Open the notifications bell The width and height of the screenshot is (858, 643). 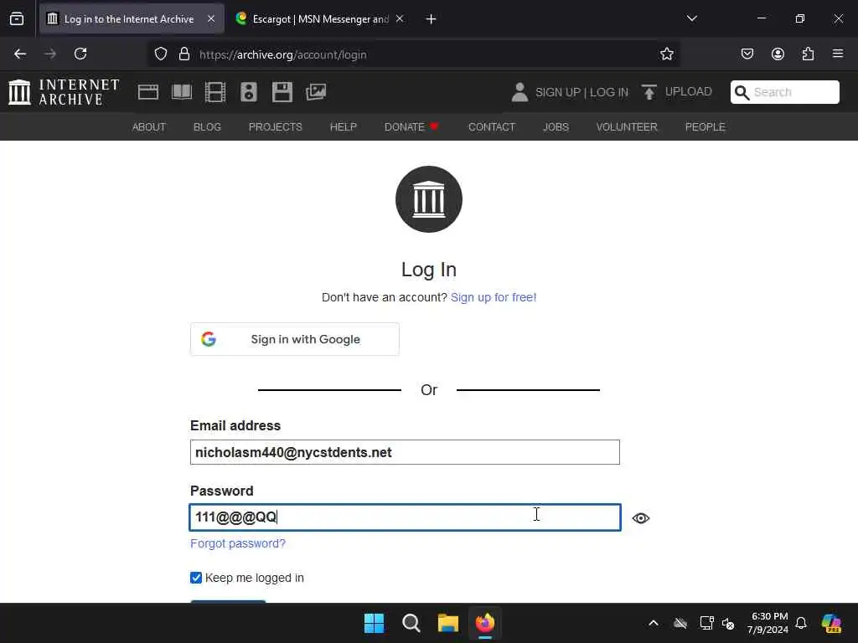800,623
